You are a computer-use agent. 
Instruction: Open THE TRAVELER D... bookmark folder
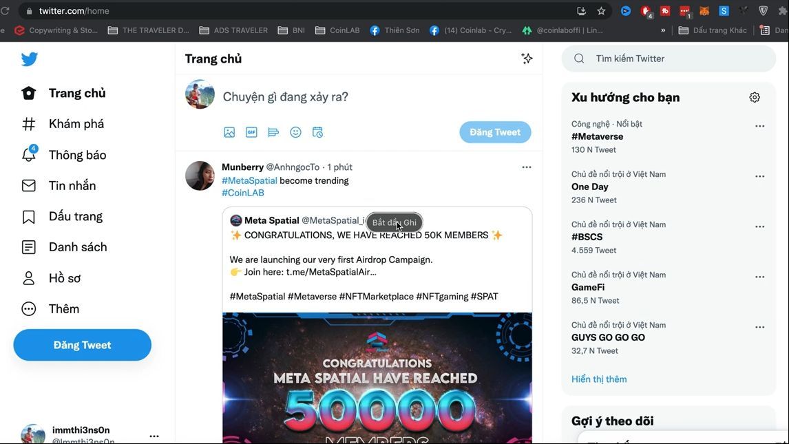pos(149,30)
